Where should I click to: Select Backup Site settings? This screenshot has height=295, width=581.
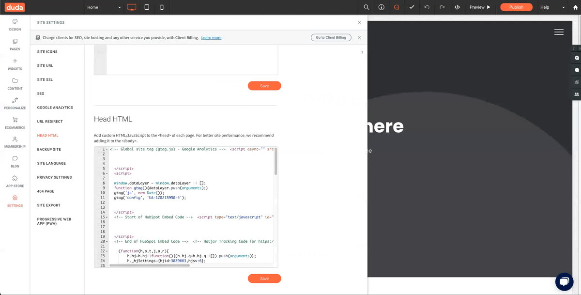click(x=49, y=150)
